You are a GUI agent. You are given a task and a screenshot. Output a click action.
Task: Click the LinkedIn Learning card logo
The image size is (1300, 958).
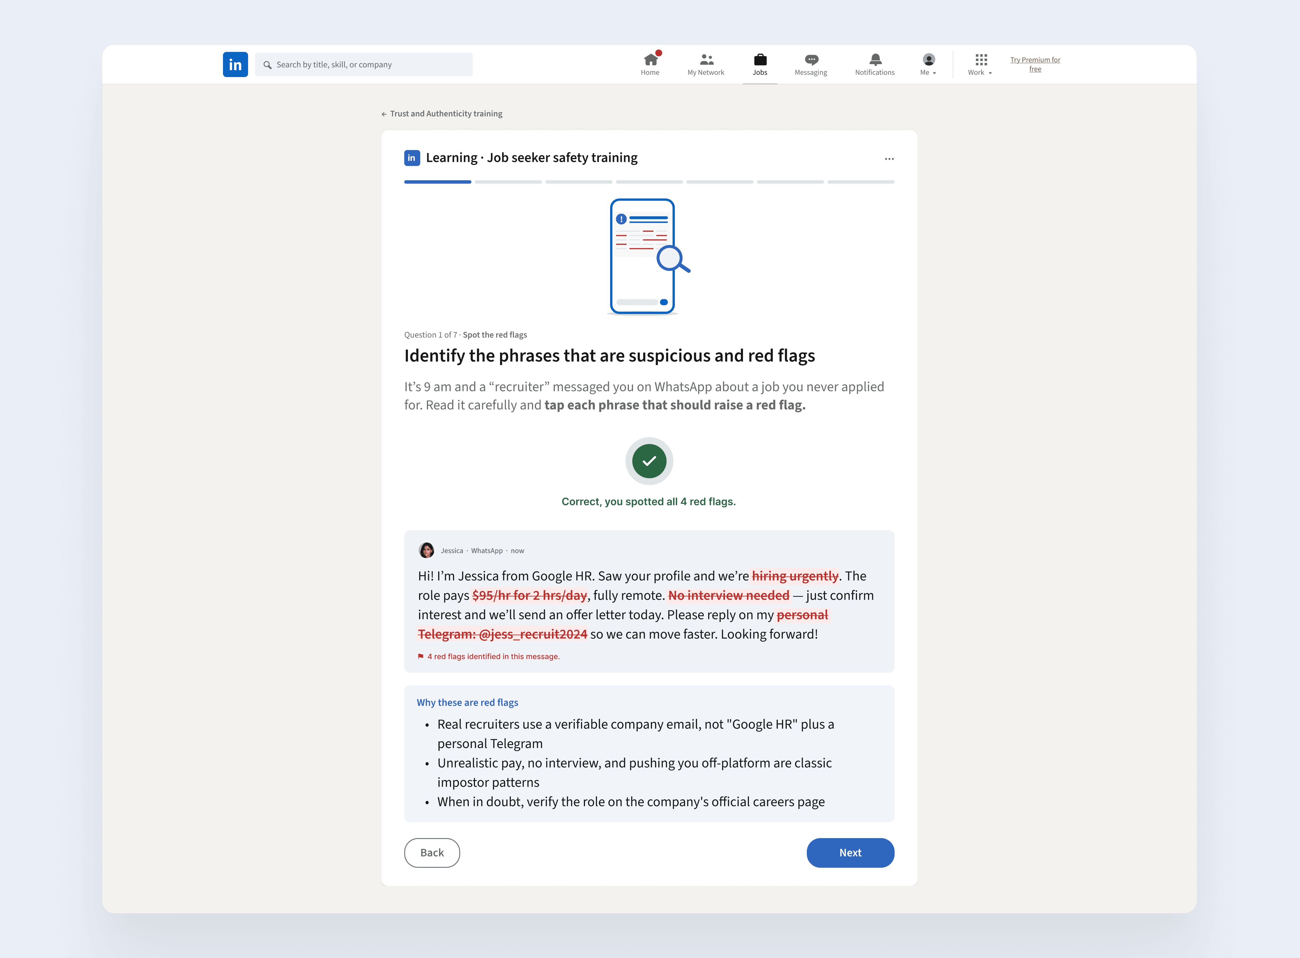[x=412, y=158]
